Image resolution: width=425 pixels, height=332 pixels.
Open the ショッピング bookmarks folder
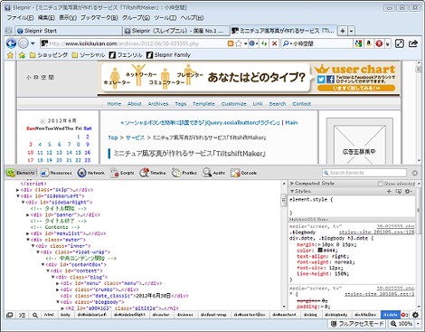[49, 55]
